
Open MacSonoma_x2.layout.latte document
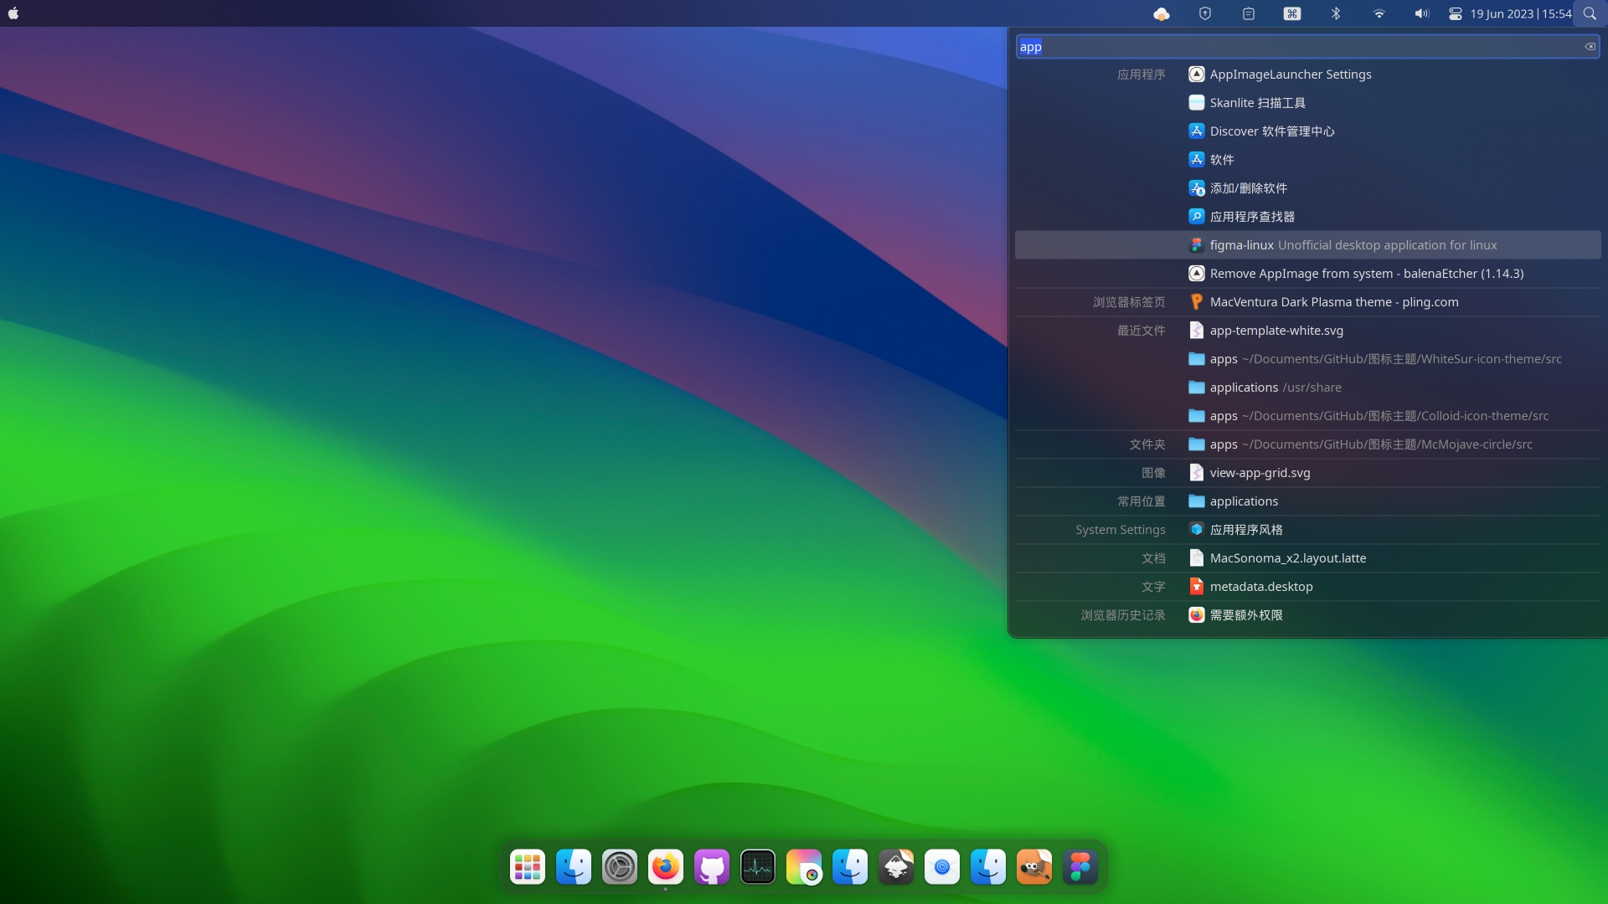pos(1307,558)
